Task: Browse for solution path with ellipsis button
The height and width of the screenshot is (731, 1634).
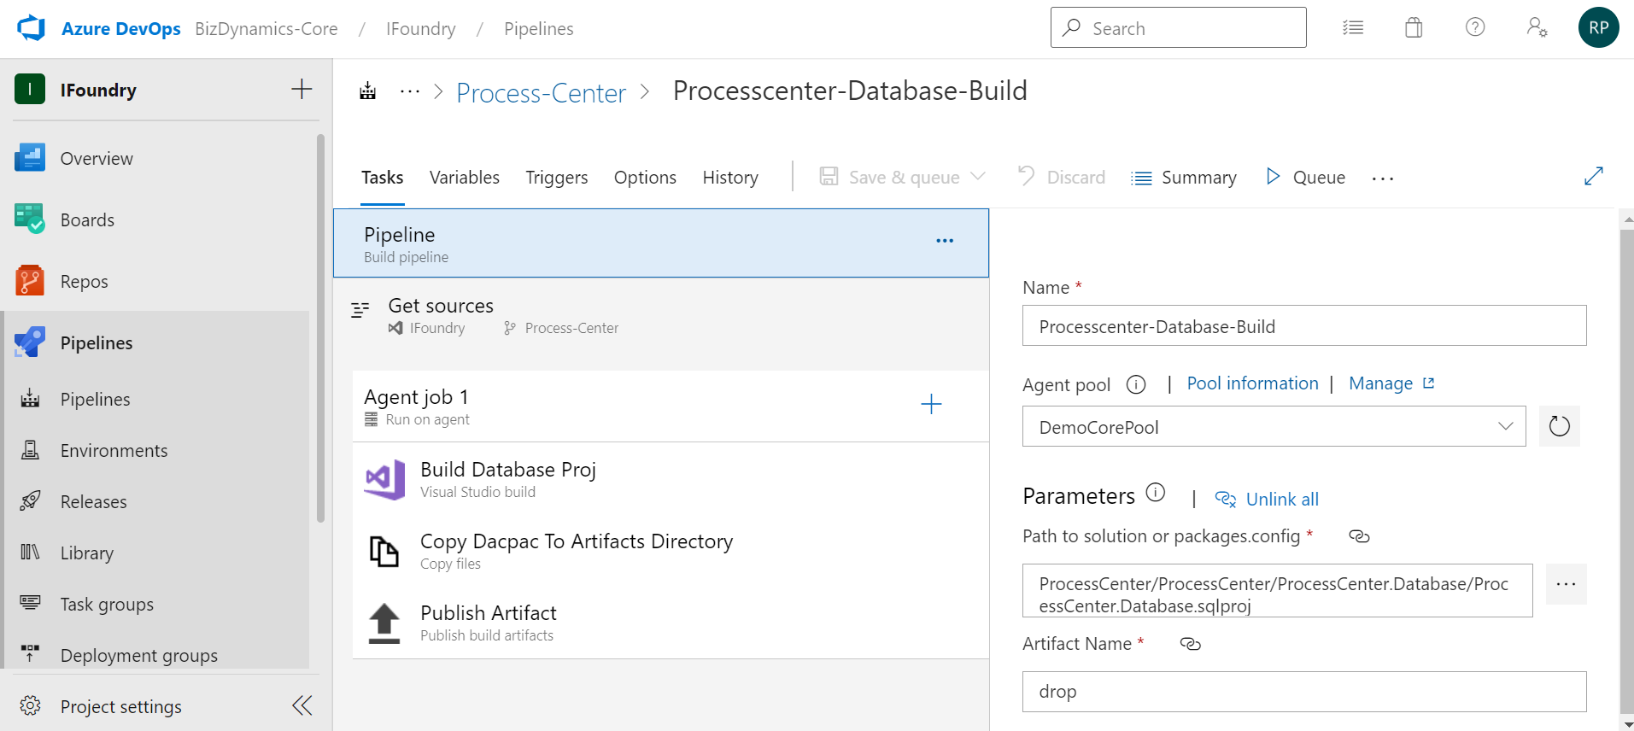Action: 1566,584
